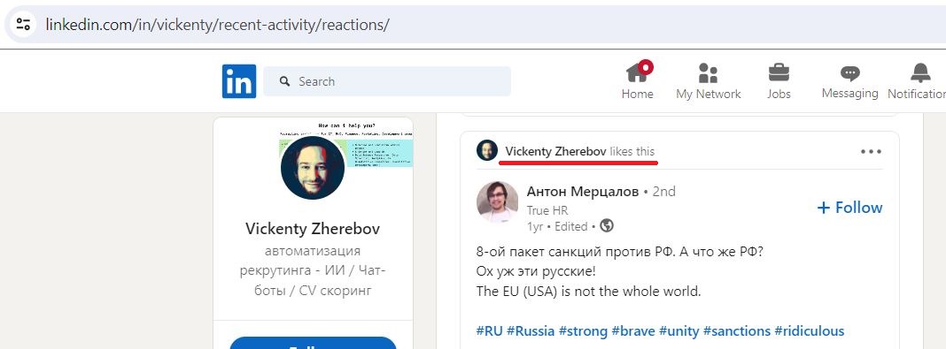Open My Network in the navigation bar
This screenshot has width=946, height=349.
(709, 80)
